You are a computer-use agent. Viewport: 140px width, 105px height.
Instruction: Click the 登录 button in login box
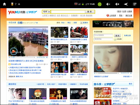coord(117,36)
